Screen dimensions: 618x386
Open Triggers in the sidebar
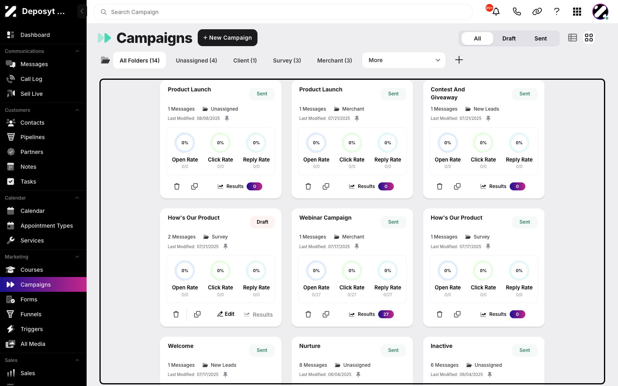43,329
